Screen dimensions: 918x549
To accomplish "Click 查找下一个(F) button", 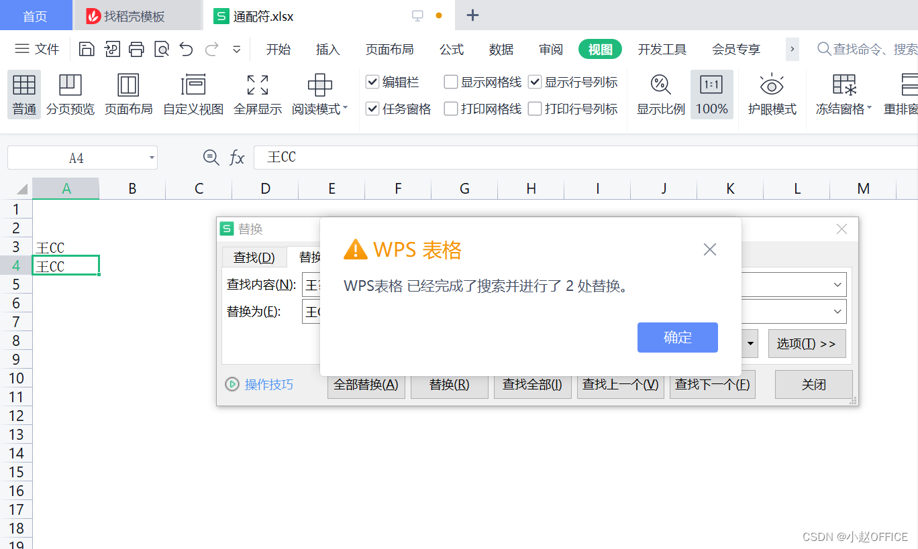I will pos(713,385).
